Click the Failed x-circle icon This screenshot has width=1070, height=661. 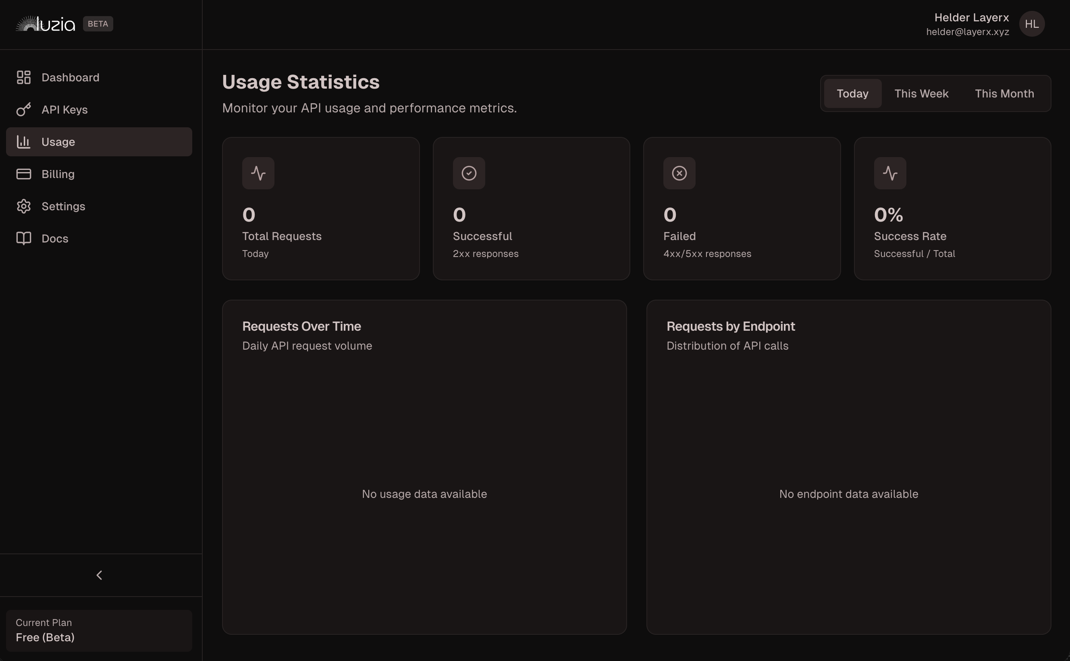tap(679, 173)
